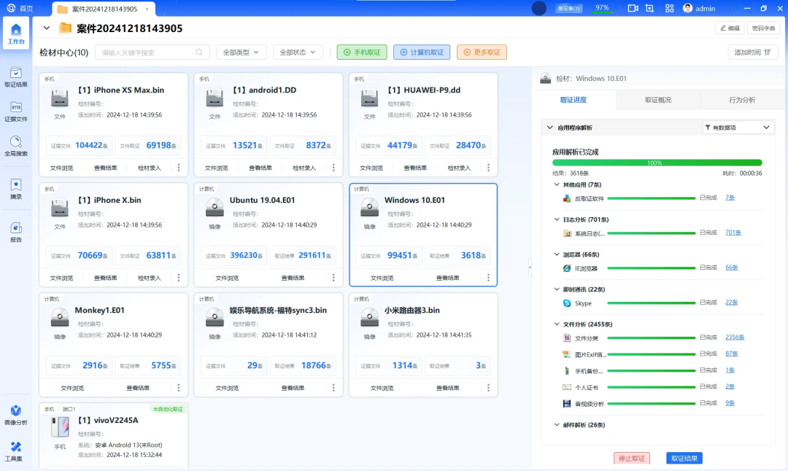This screenshot has width=788, height=471.
Task: Click the blue 取证结果 button in the right panel
Action: [x=684, y=459]
